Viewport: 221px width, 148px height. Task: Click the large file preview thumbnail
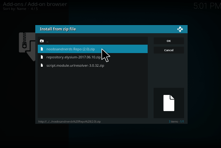click(169, 103)
